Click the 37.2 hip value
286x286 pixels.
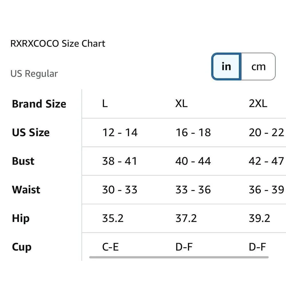coord(186,218)
